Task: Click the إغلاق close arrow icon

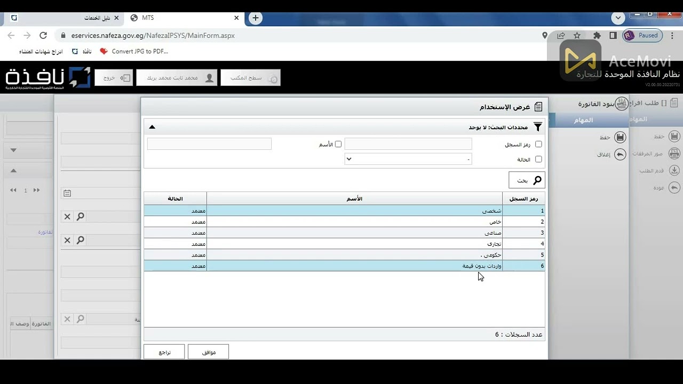Action: coord(620,154)
